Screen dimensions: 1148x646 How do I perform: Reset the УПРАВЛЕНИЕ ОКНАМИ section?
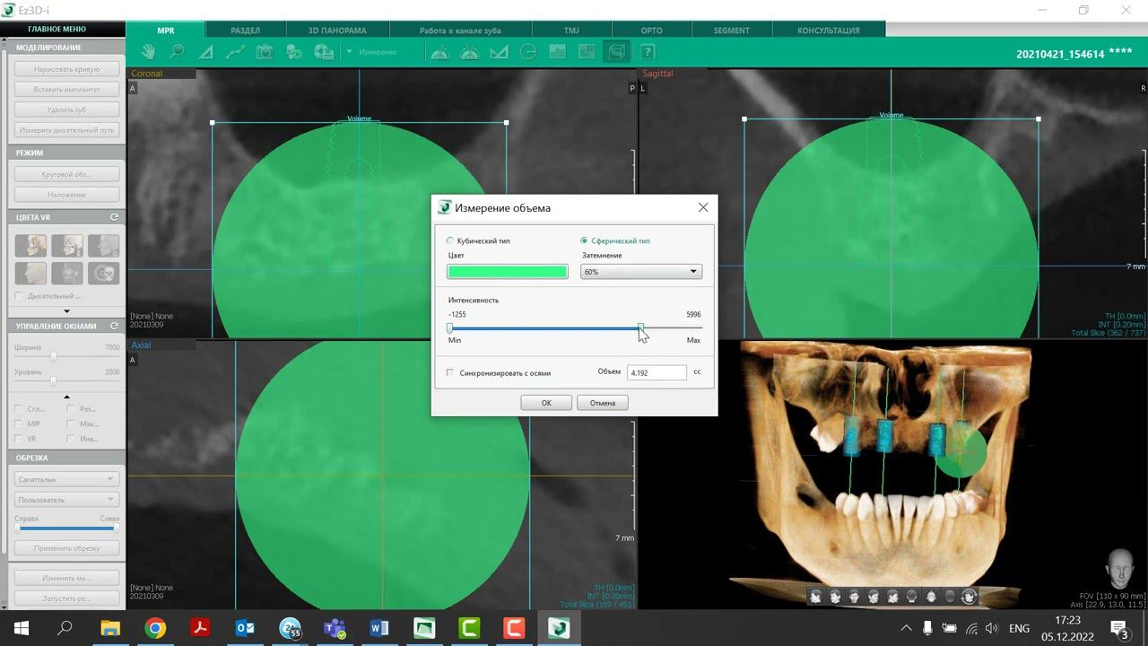point(114,326)
